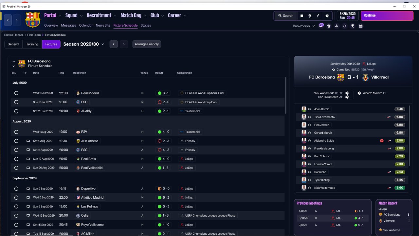
Task: Select radio button for Real Valladolid fixture
Action: tap(16, 168)
